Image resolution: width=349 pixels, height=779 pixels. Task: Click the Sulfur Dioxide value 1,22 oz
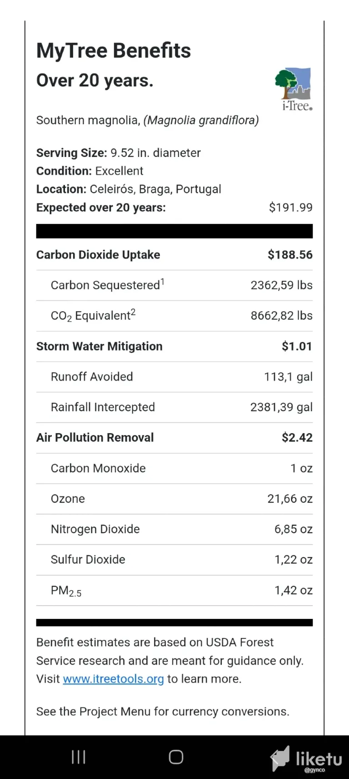coord(294,560)
